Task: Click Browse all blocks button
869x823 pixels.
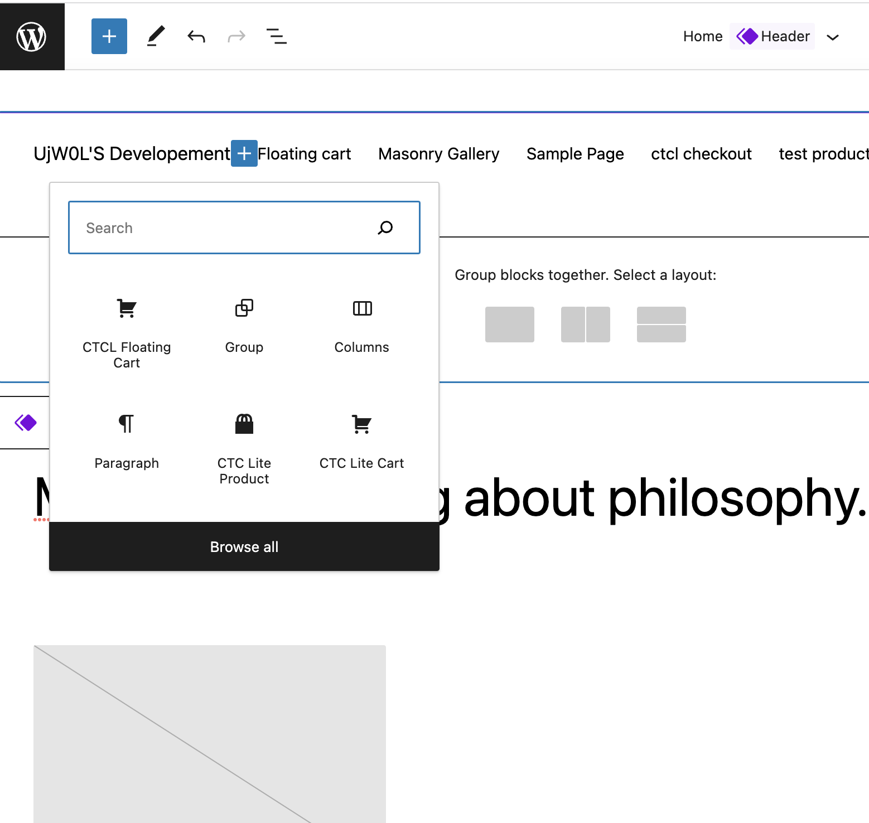Action: click(x=244, y=546)
